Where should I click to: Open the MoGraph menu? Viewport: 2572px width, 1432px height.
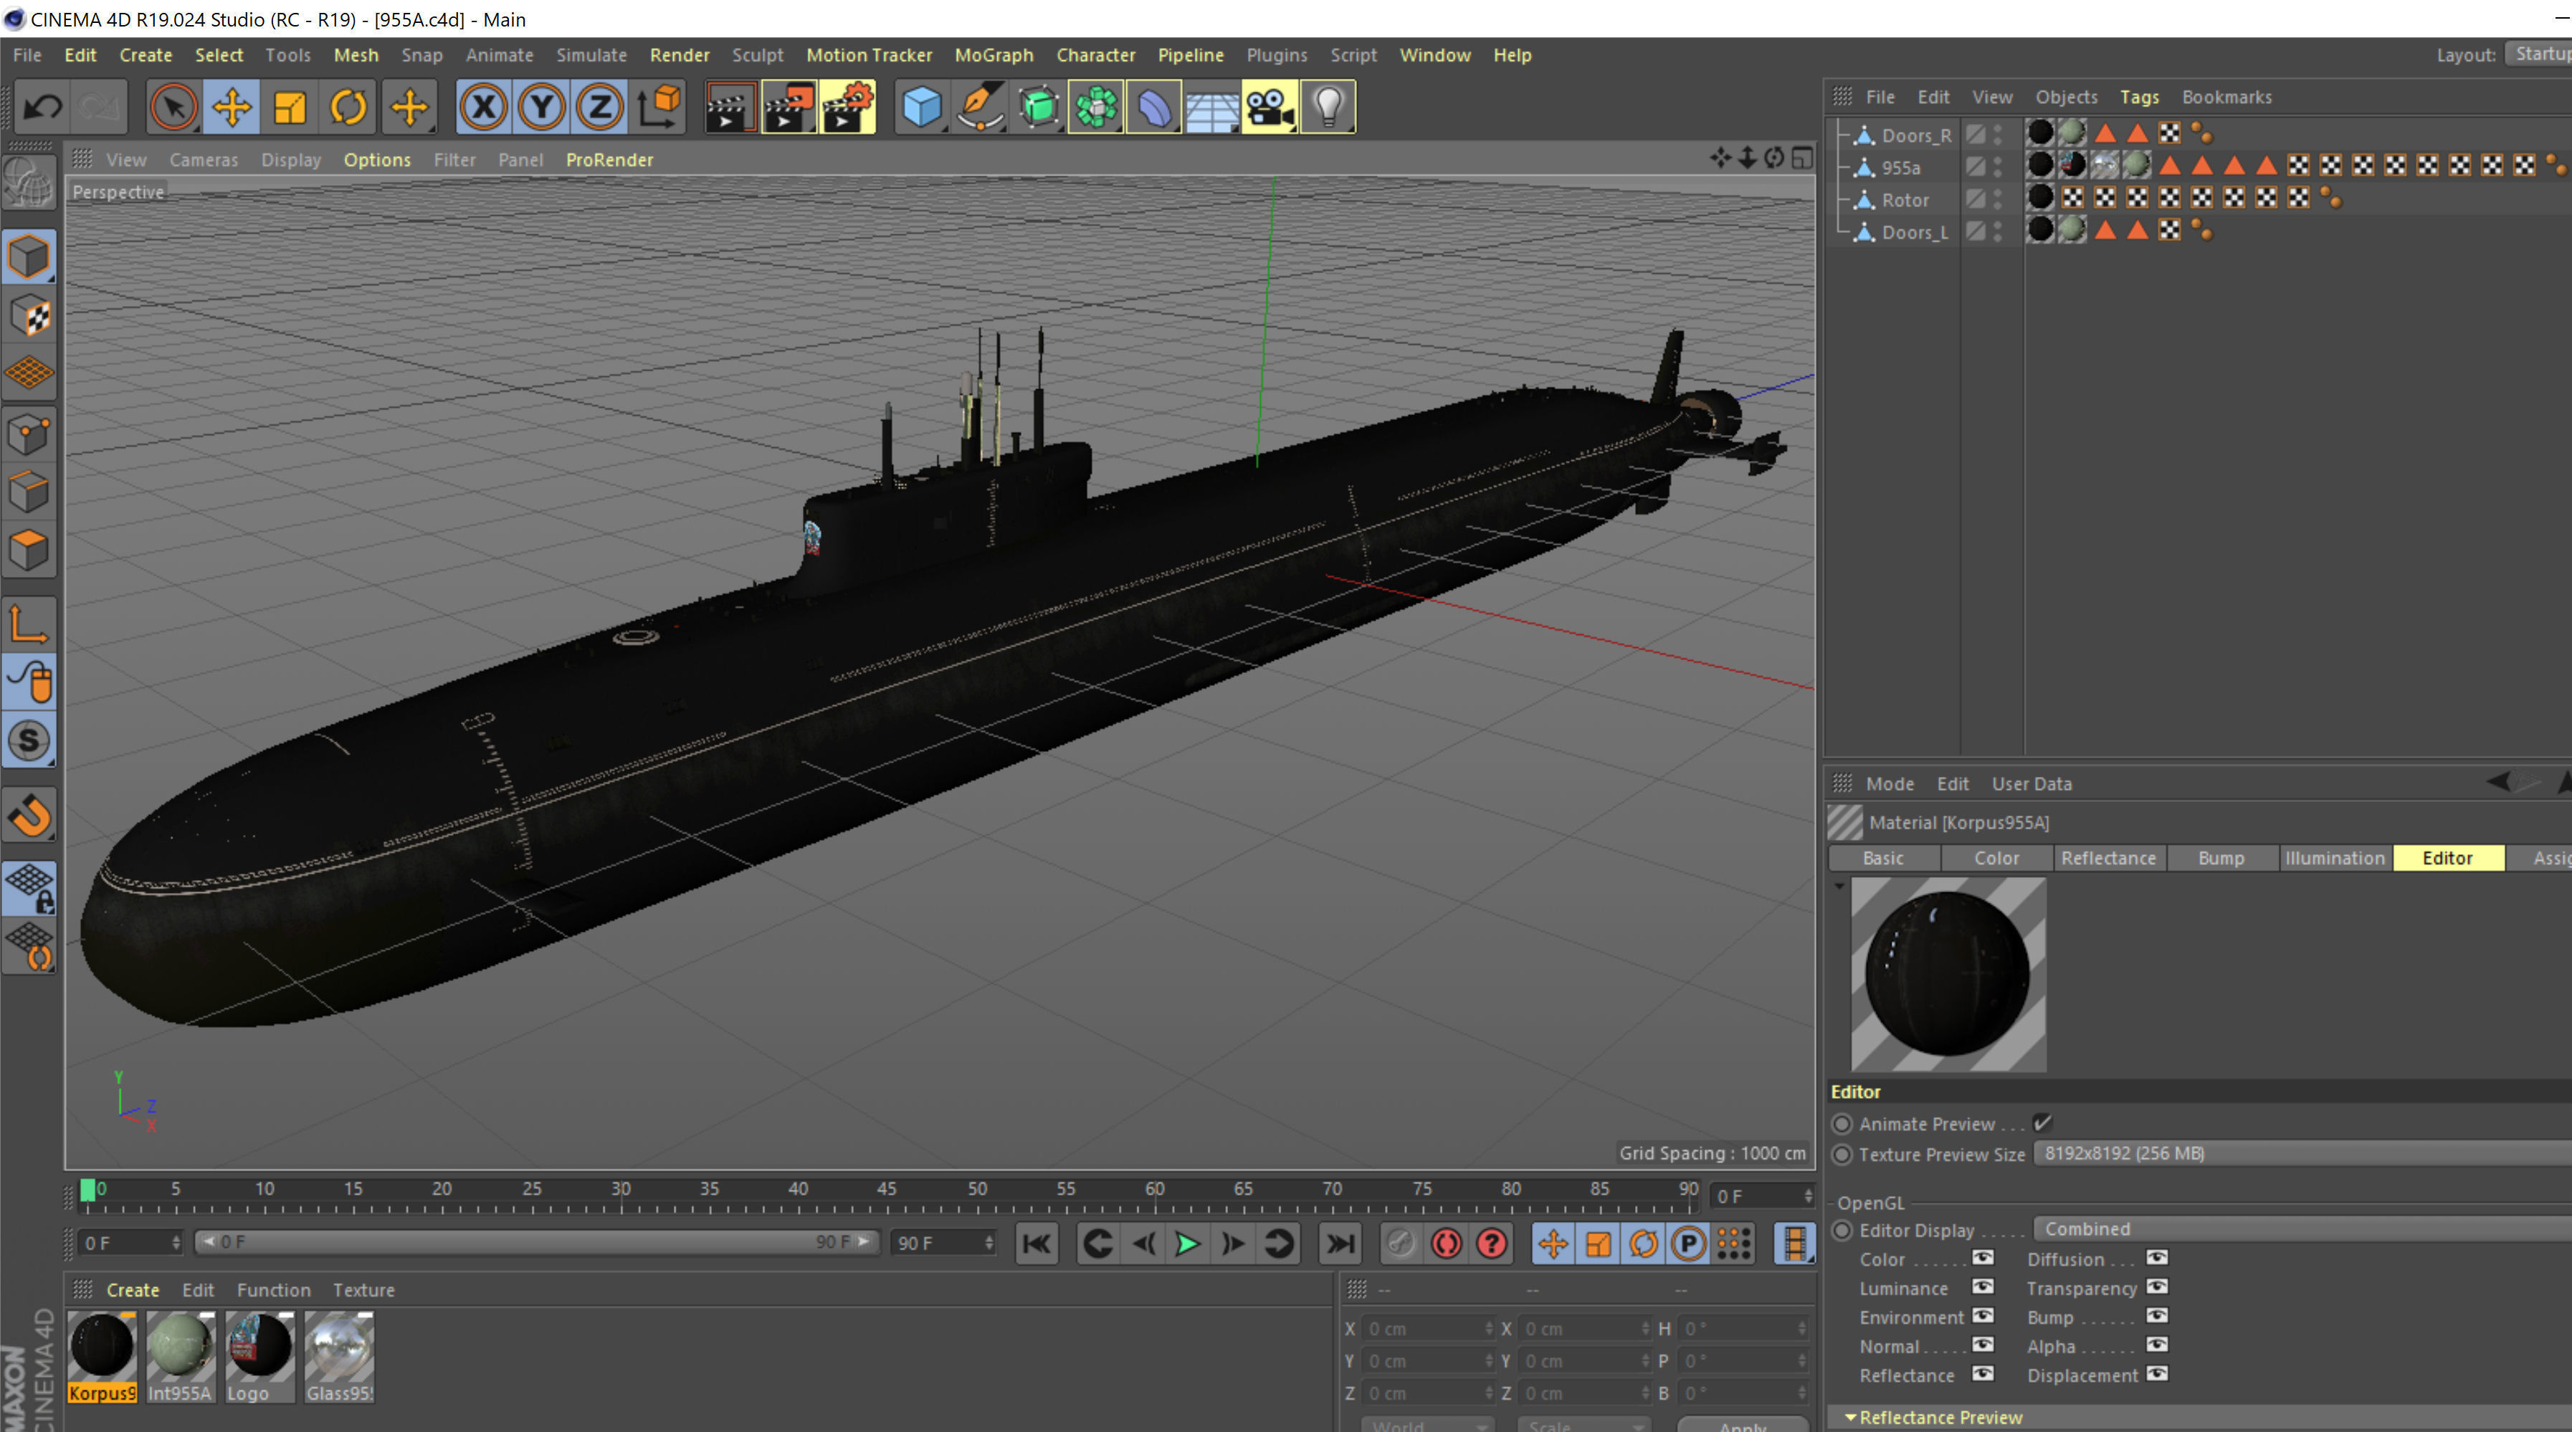pos(994,55)
